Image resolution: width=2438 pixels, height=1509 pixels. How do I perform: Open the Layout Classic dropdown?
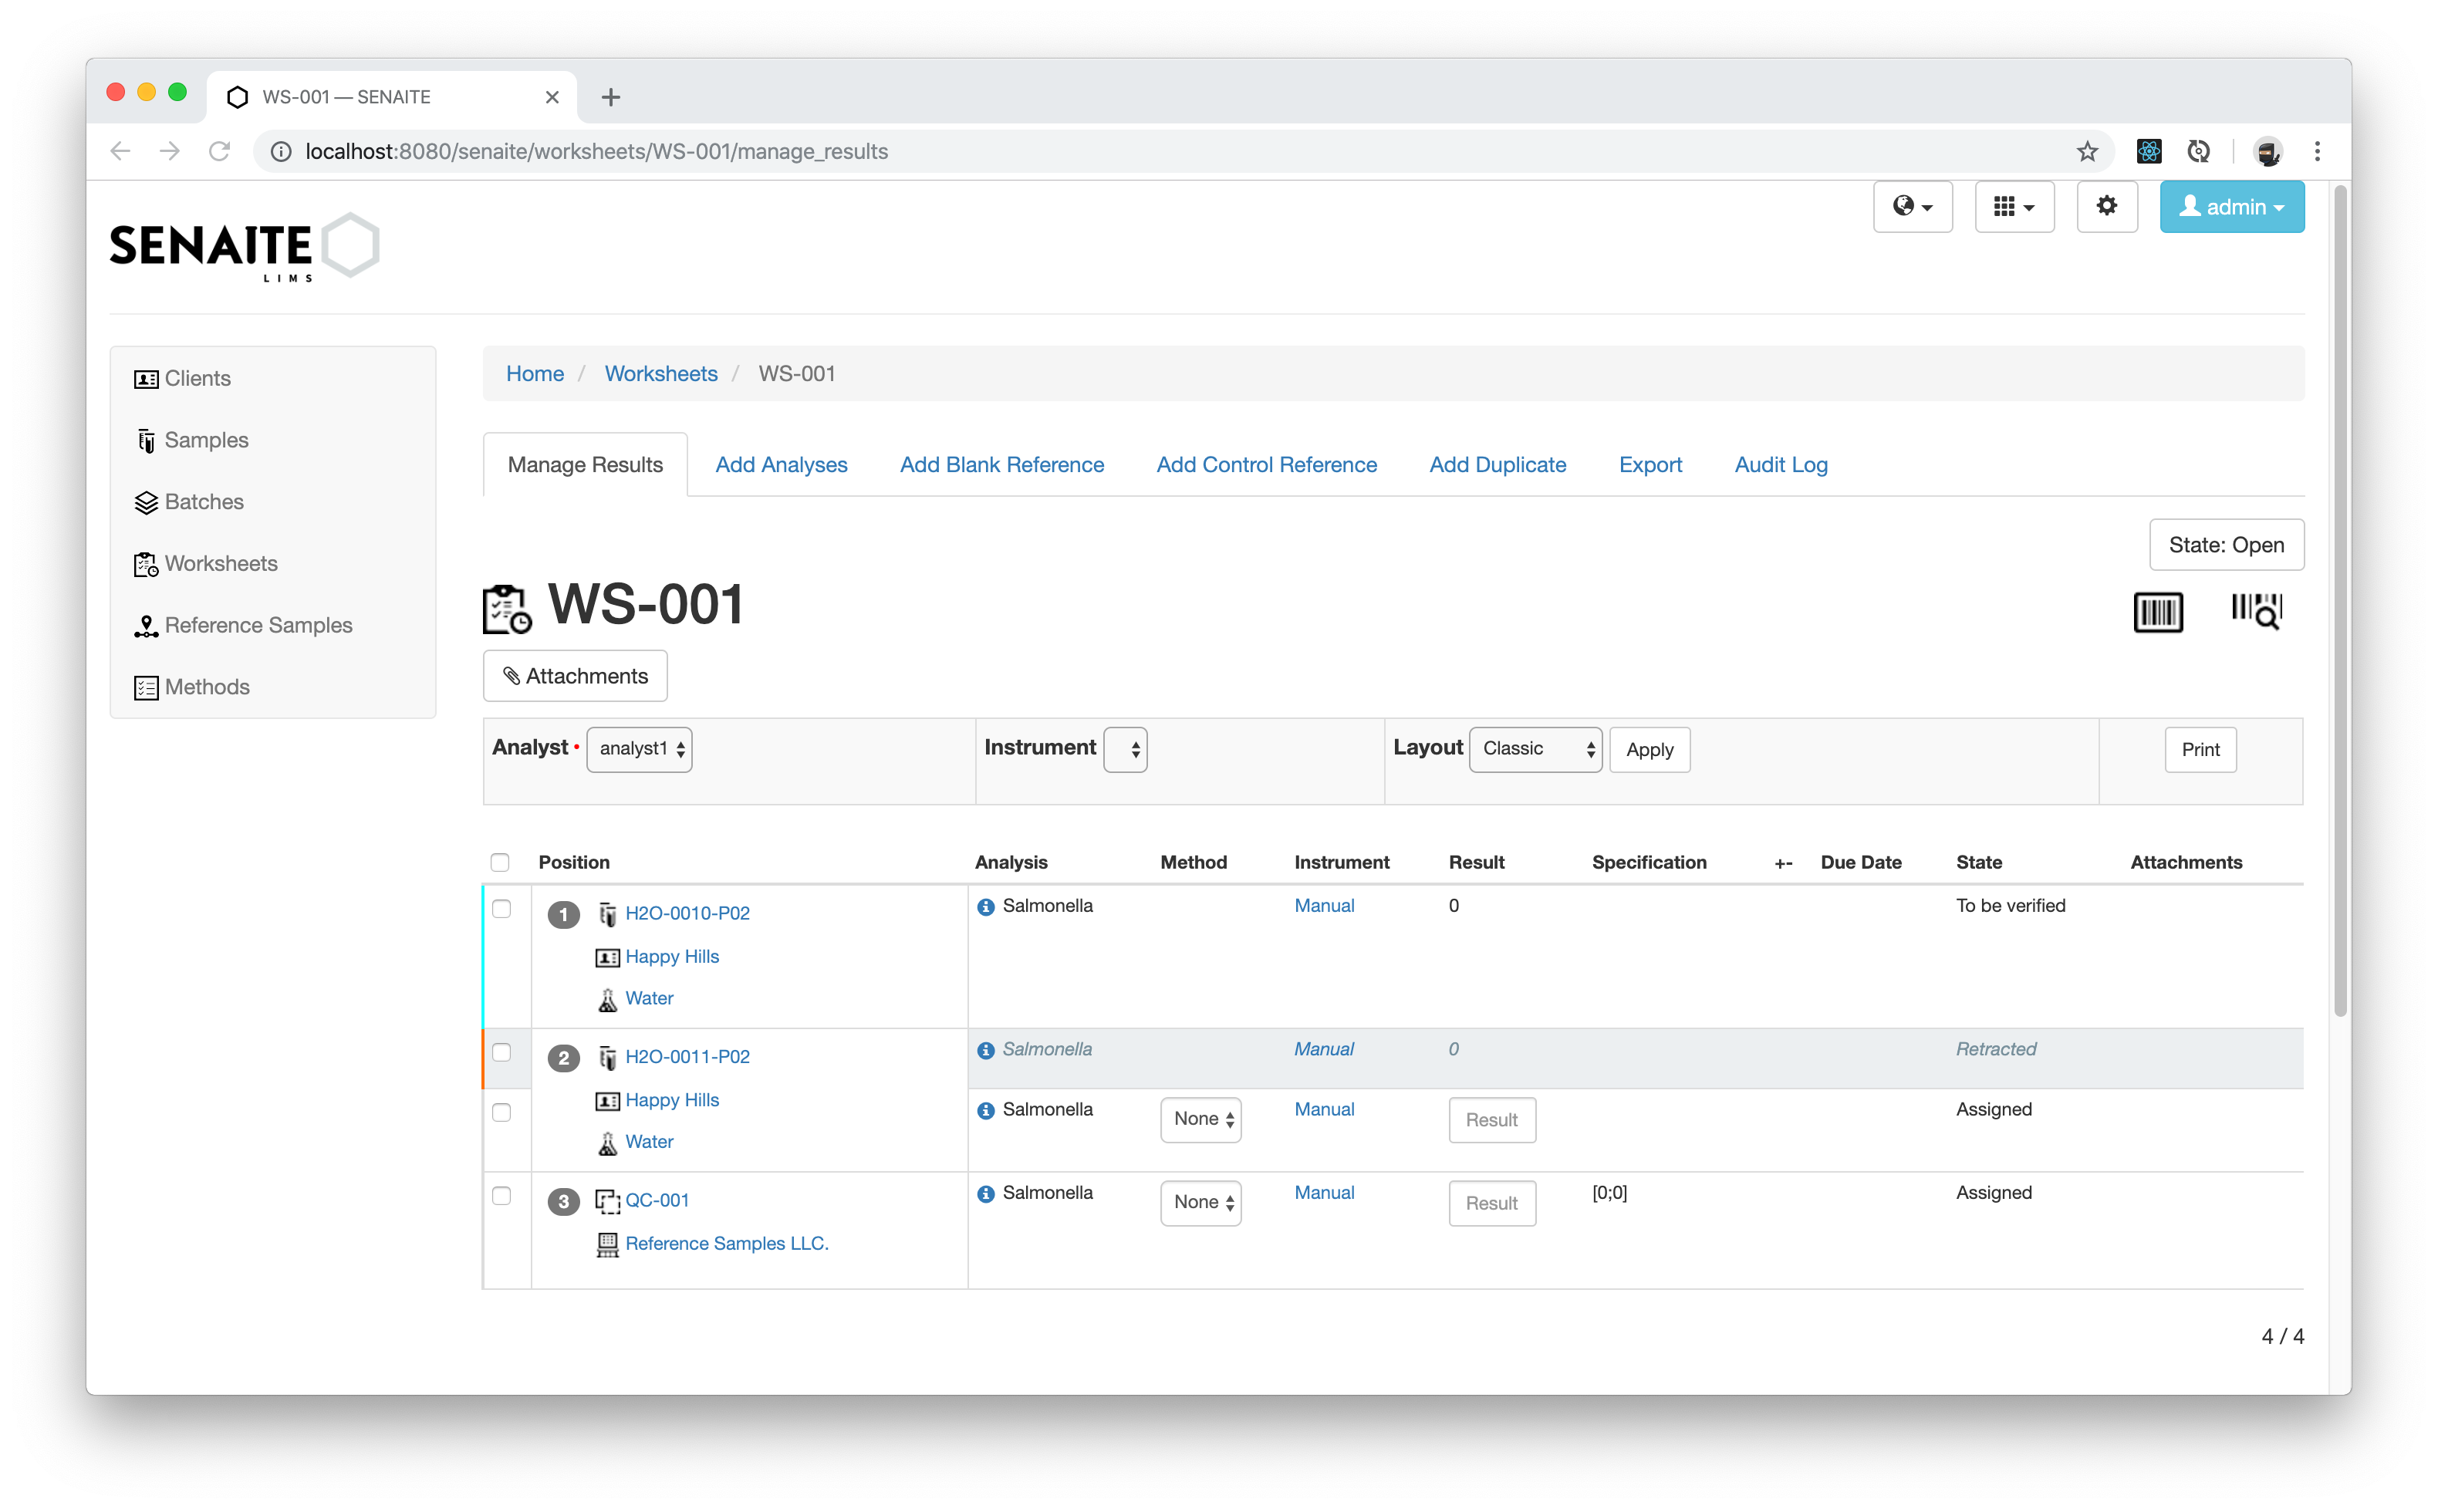click(x=1535, y=750)
